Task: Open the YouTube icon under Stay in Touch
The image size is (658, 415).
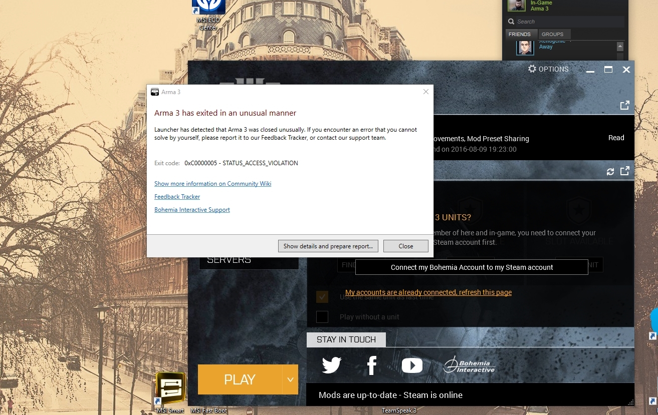Action: pos(412,366)
